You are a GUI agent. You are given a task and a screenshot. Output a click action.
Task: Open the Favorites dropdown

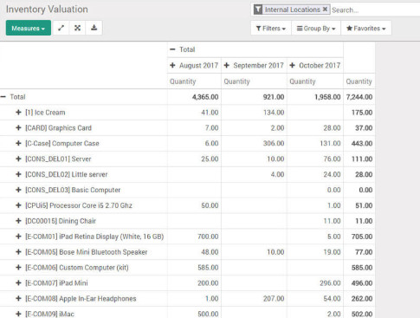tap(366, 29)
